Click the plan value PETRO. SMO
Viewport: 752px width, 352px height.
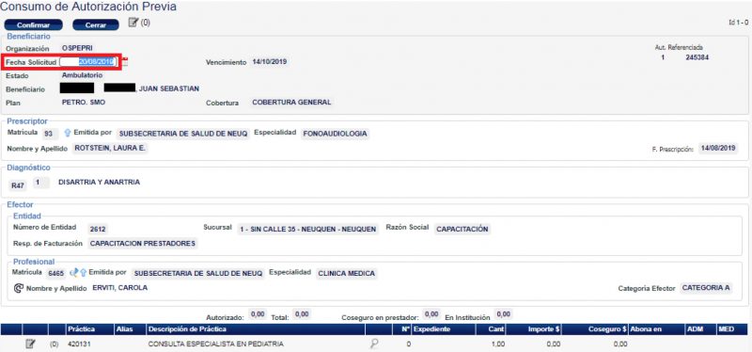click(84, 103)
